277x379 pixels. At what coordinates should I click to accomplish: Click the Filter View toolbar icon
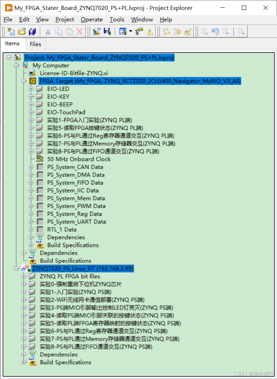pos(123,31)
